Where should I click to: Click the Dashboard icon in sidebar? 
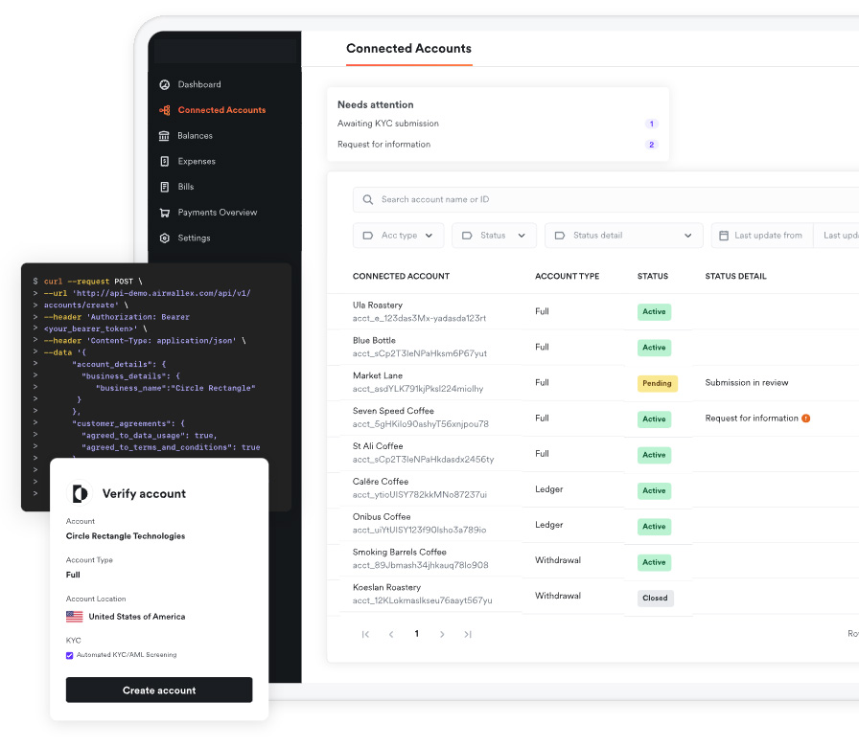point(165,84)
